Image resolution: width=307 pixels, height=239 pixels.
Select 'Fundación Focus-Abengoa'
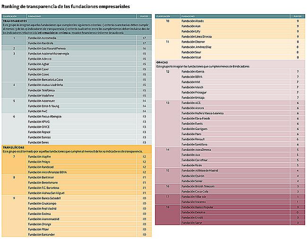pyautogui.click(x=45, y=117)
